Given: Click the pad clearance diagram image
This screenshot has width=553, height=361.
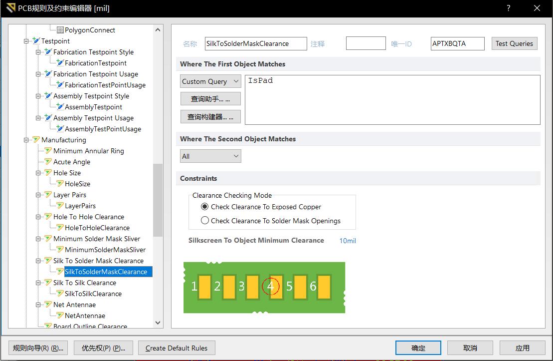Looking at the screenshot, I should 264,287.
